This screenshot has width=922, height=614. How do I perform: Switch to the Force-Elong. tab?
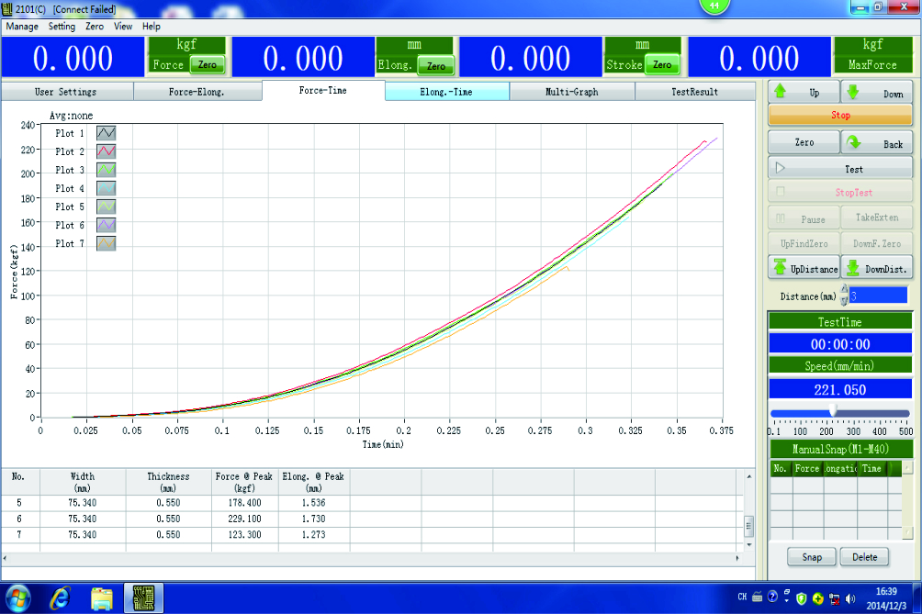pos(197,92)
